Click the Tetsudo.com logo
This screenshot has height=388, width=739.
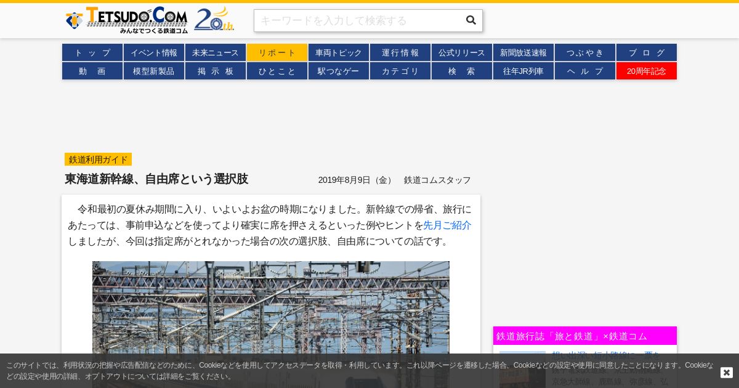[127, 20]
